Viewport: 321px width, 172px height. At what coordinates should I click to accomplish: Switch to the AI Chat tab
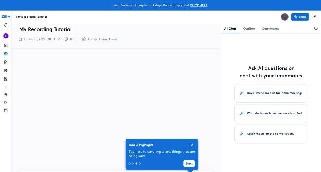coord(230,29)
